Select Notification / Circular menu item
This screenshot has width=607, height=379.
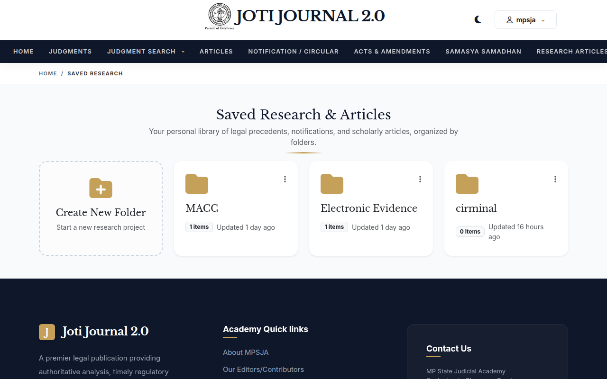pyautogui.click(x=294, y=51)
